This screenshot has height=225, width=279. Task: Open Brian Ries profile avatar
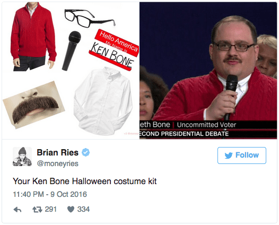[22, 157]
